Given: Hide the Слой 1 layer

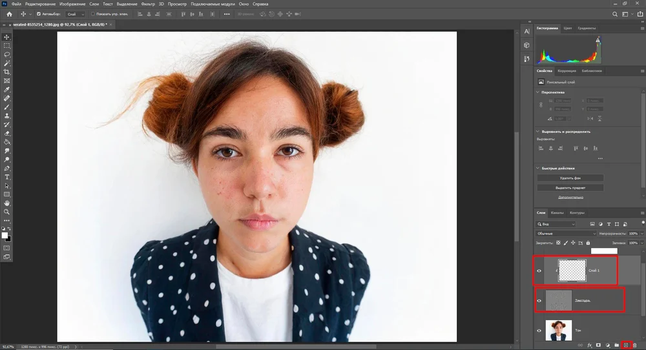Looking at the screenshot, I should click(x=539, y=271).
